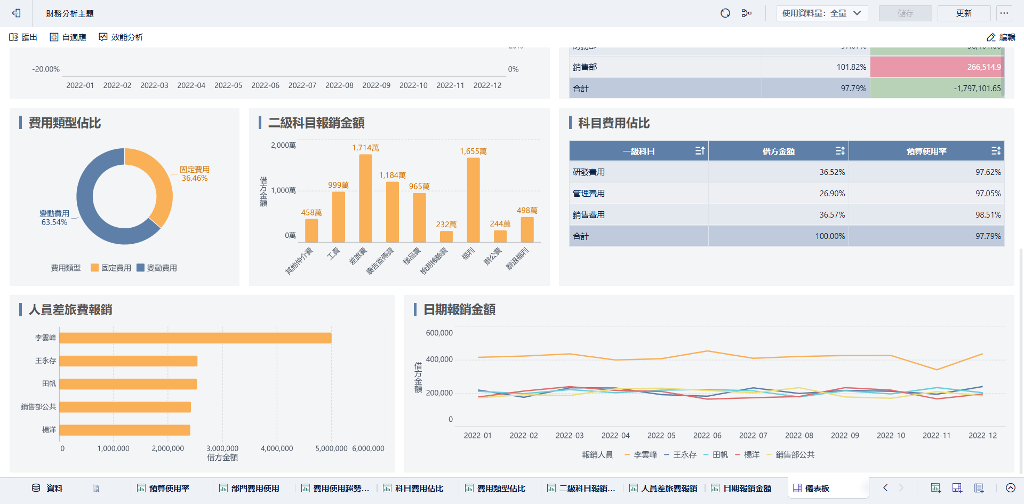Toggle 銷售部公共 legend in line chart
Viewport: 1024px width, 504px height.
(790, 455)
